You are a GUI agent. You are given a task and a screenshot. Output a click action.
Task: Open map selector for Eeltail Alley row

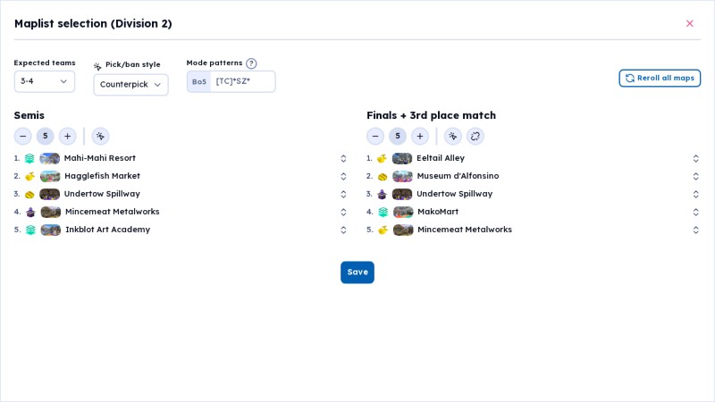(x=696, y=159)
